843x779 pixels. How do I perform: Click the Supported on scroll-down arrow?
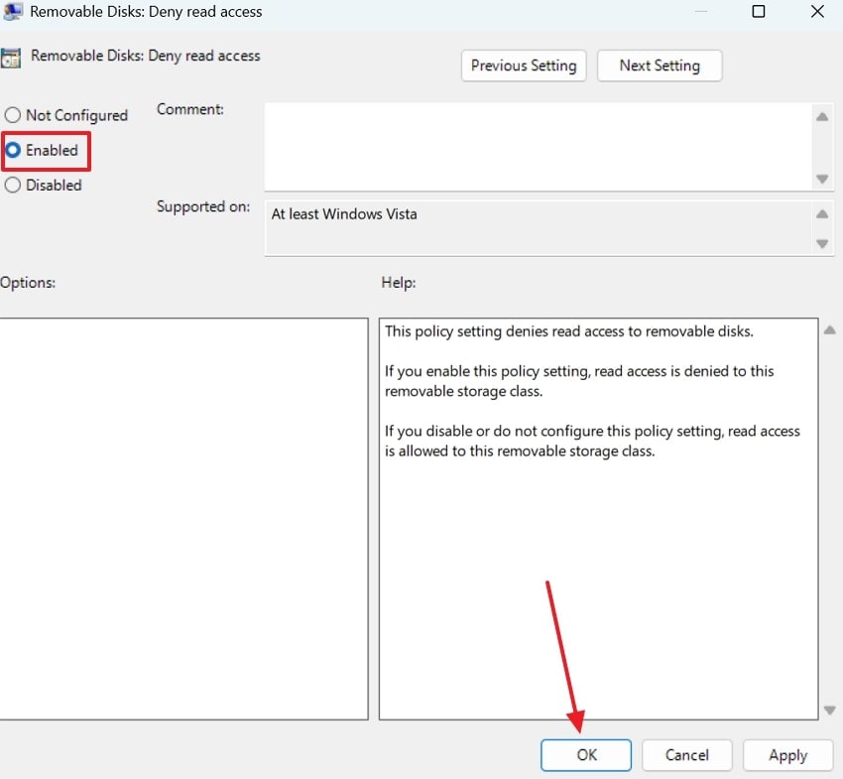tap(822, 241)
